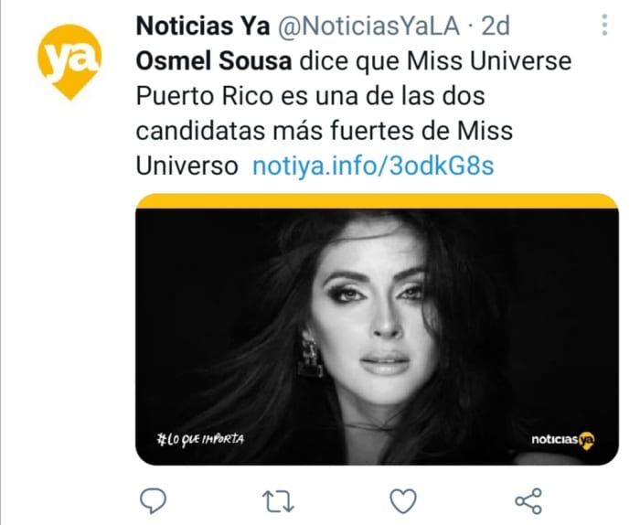Click the 2d timestamp of the tweet

click(x=496, y=27)
